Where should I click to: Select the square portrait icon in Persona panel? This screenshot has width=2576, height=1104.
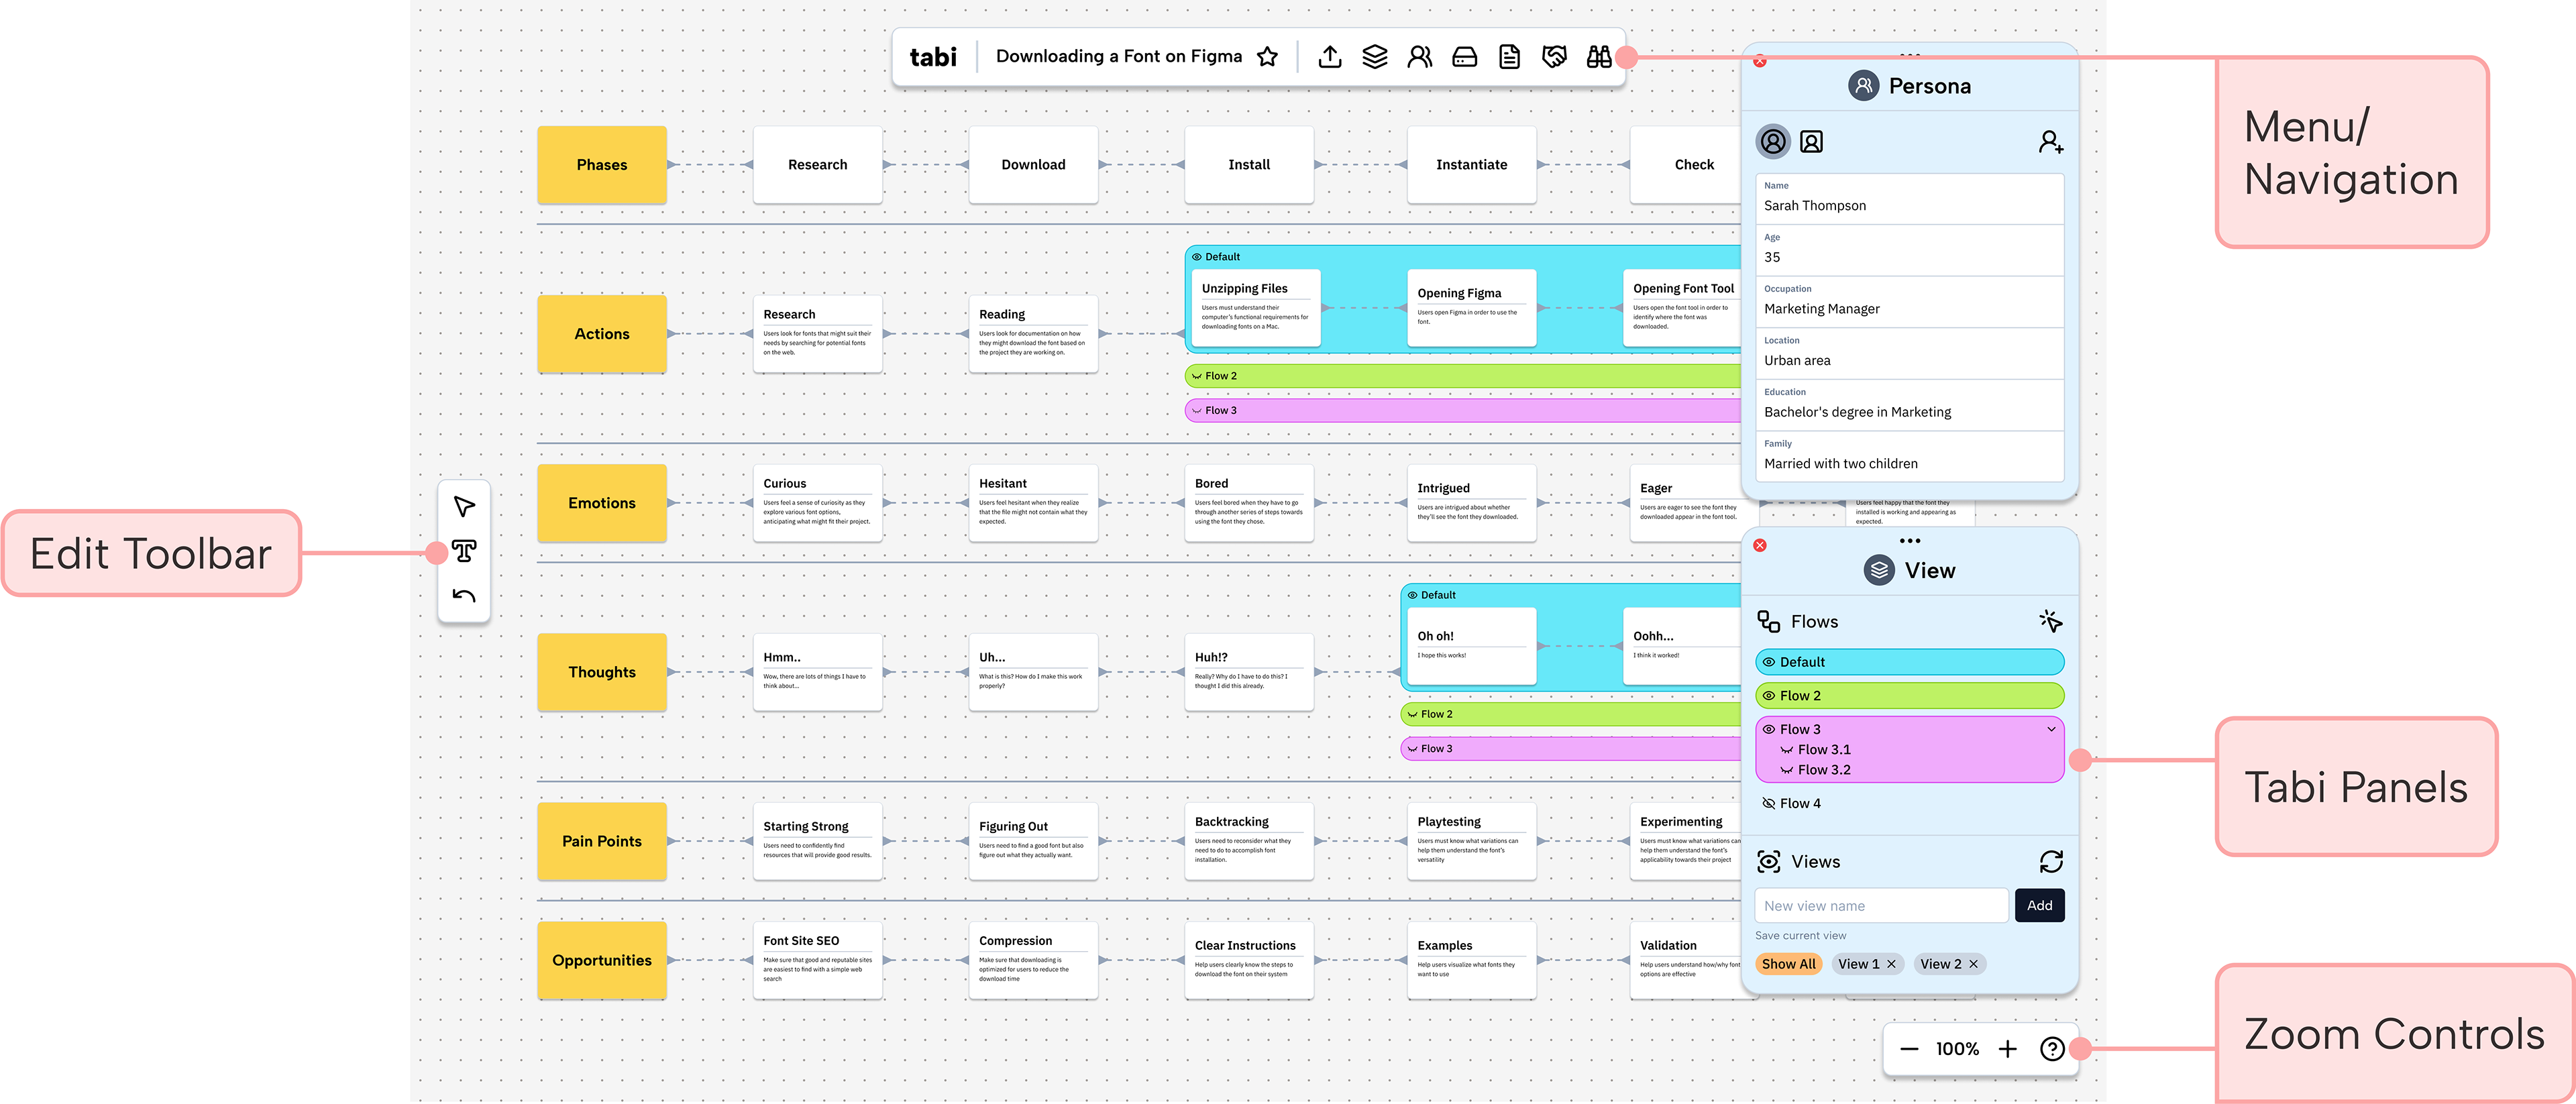pos(1811,142)
